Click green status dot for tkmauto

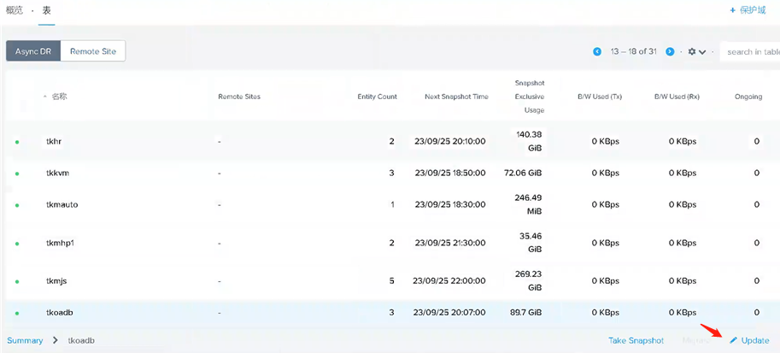click(x=17, y=204)
